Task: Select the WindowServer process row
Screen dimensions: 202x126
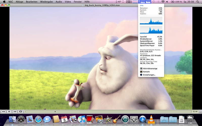Action: pos(151,39)
